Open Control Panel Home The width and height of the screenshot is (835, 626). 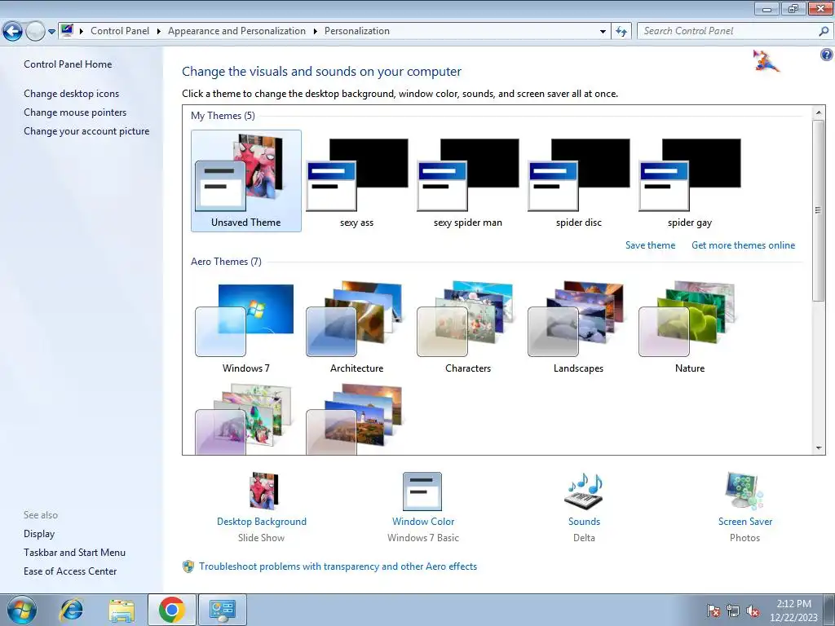pyautogui.click(x=68, y=64)
